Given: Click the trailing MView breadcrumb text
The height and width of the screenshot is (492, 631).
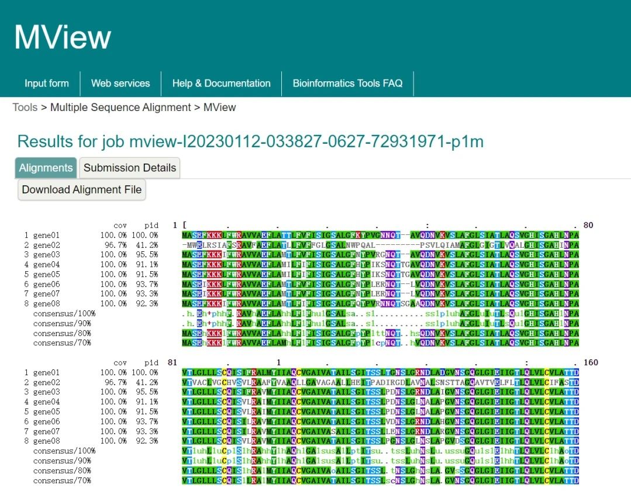Looking at the screenshot, I should [x=219, y=108].
